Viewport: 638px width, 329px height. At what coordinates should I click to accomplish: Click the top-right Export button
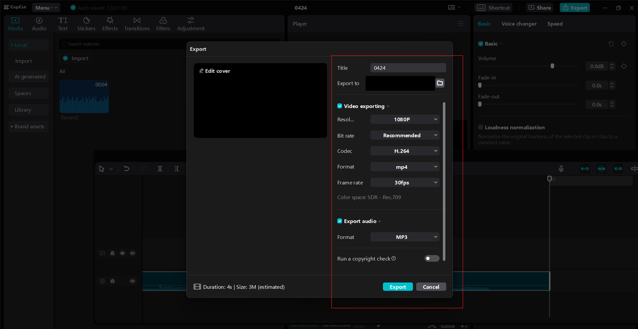[x=575, y=7]
